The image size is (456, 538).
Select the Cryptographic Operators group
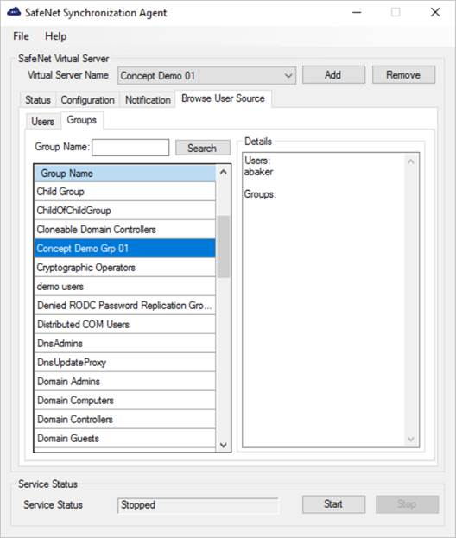(125, 268)
